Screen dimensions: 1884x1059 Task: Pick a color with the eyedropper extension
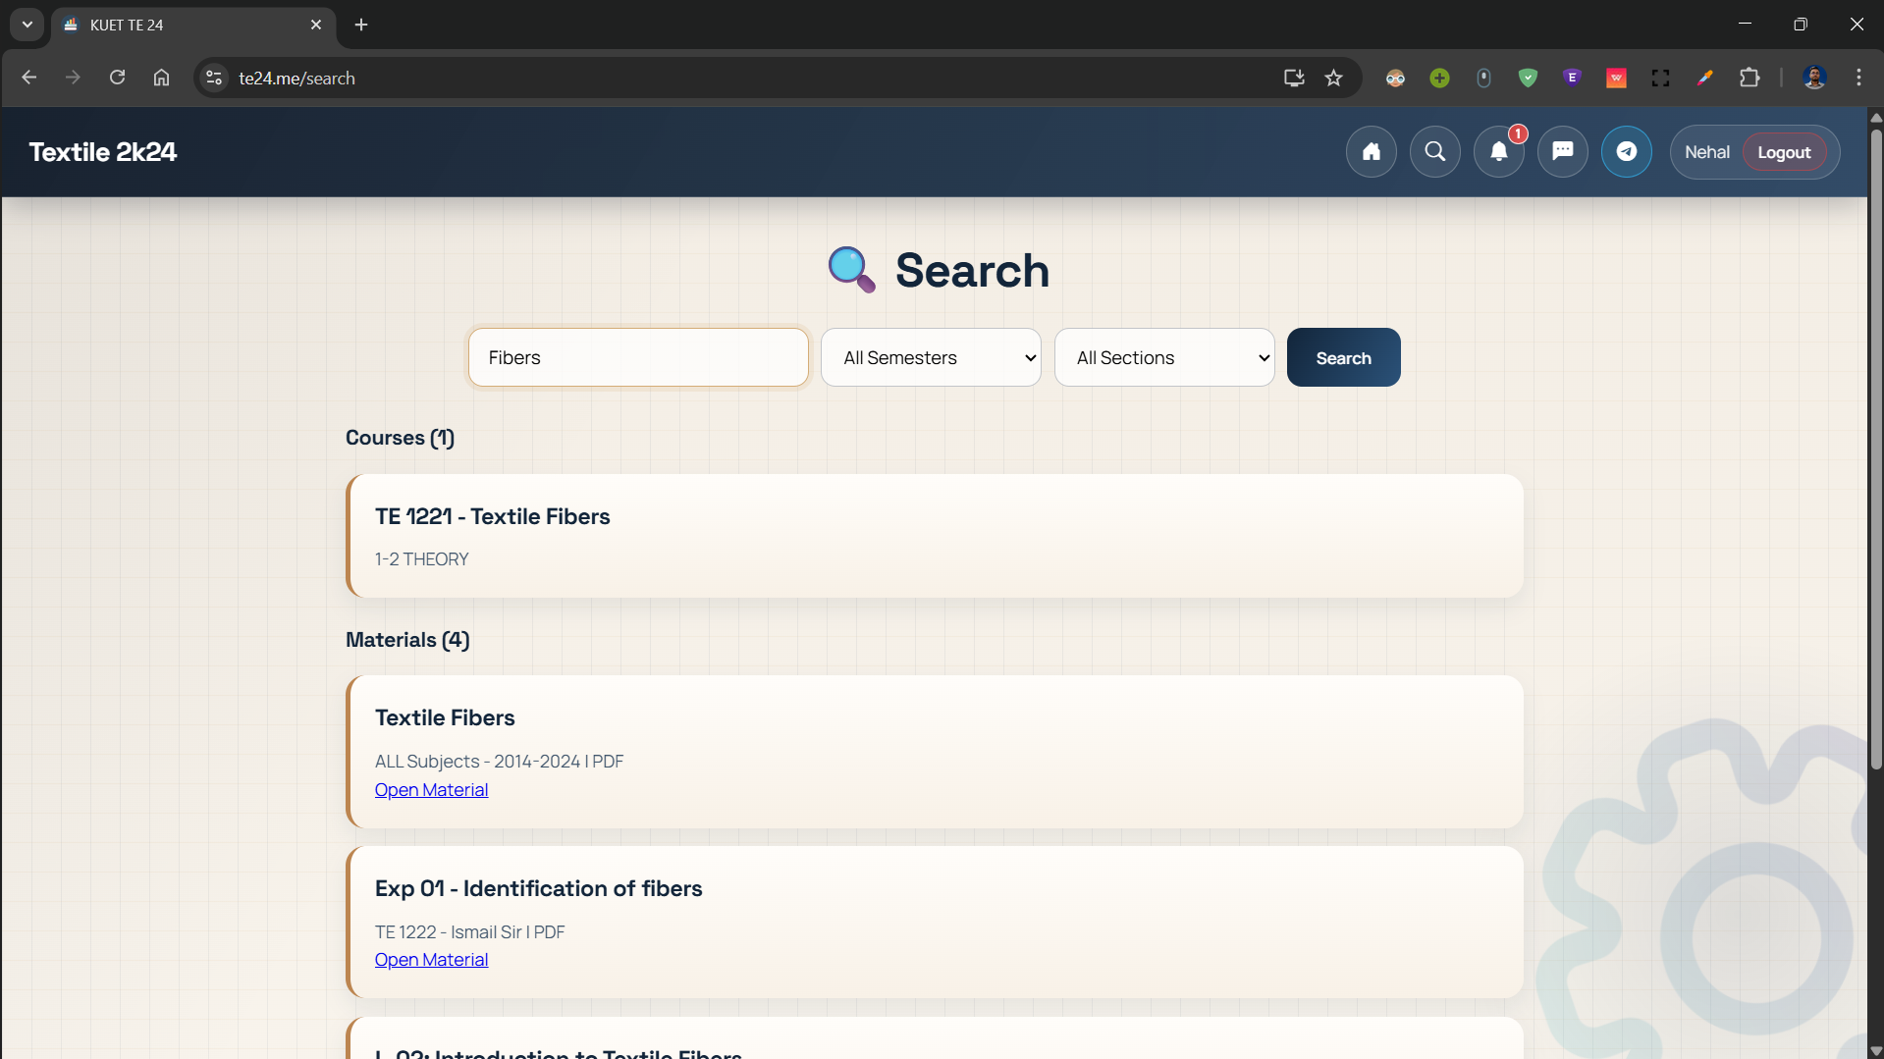click(1705, 78)
